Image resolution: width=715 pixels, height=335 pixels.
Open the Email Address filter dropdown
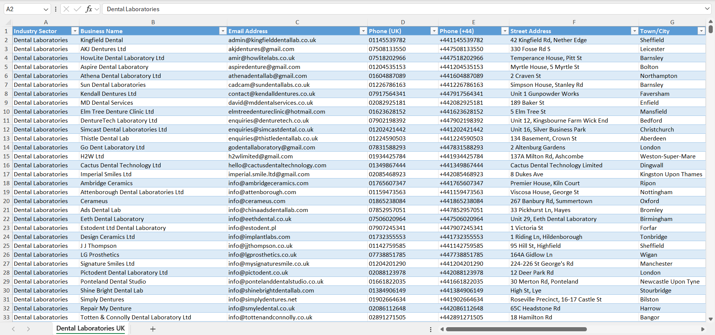coord(363,31)
